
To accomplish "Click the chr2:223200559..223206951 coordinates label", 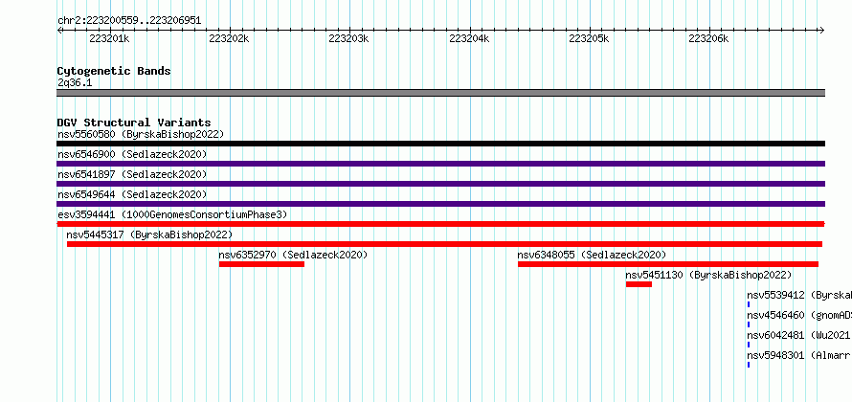I will [129, 21].
